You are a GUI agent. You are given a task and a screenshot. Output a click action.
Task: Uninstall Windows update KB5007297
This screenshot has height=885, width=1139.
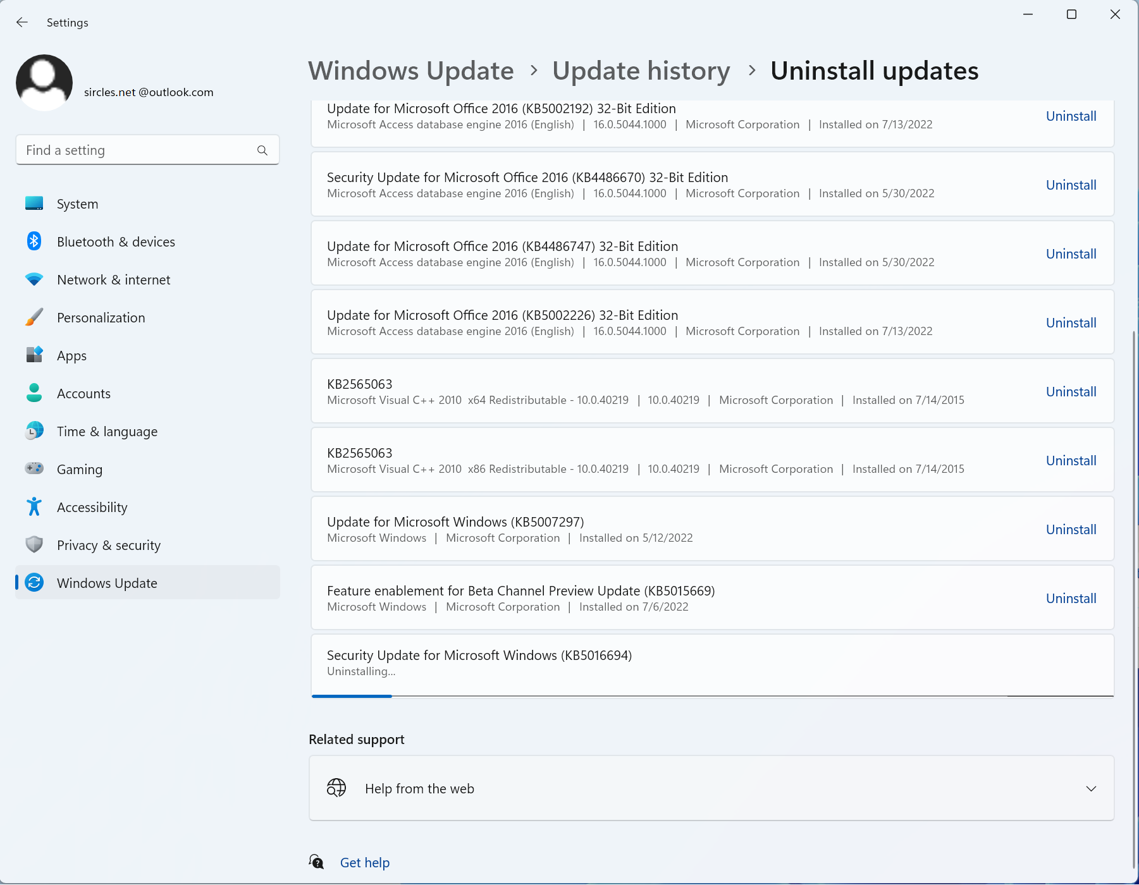(x=1071, y=530)
